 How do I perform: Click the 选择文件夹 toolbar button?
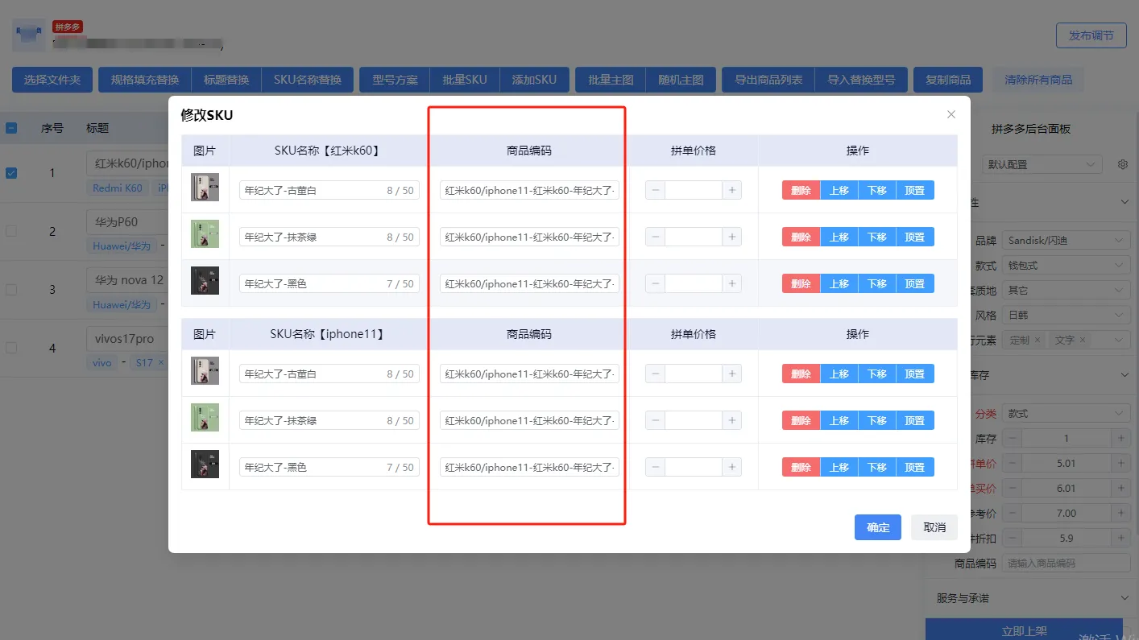(52, 80)
